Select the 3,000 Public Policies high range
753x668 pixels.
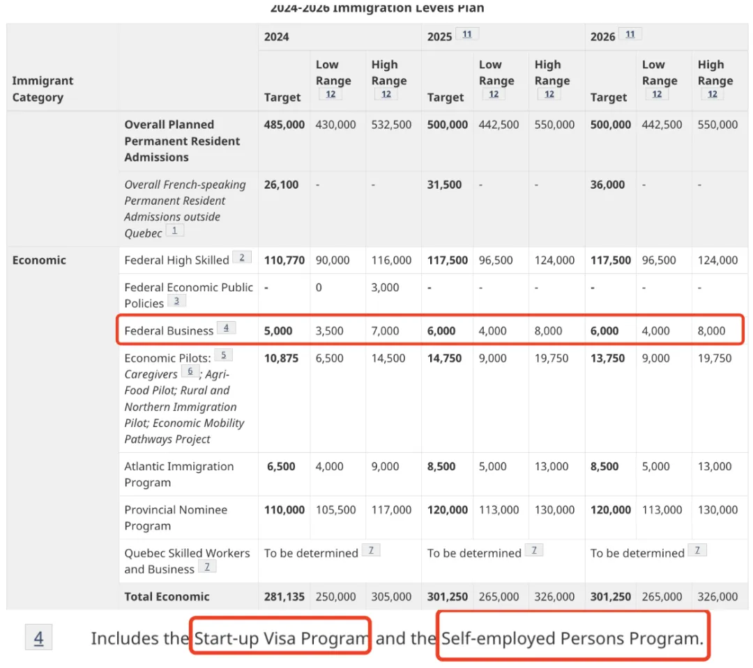(x=385, y=288)
